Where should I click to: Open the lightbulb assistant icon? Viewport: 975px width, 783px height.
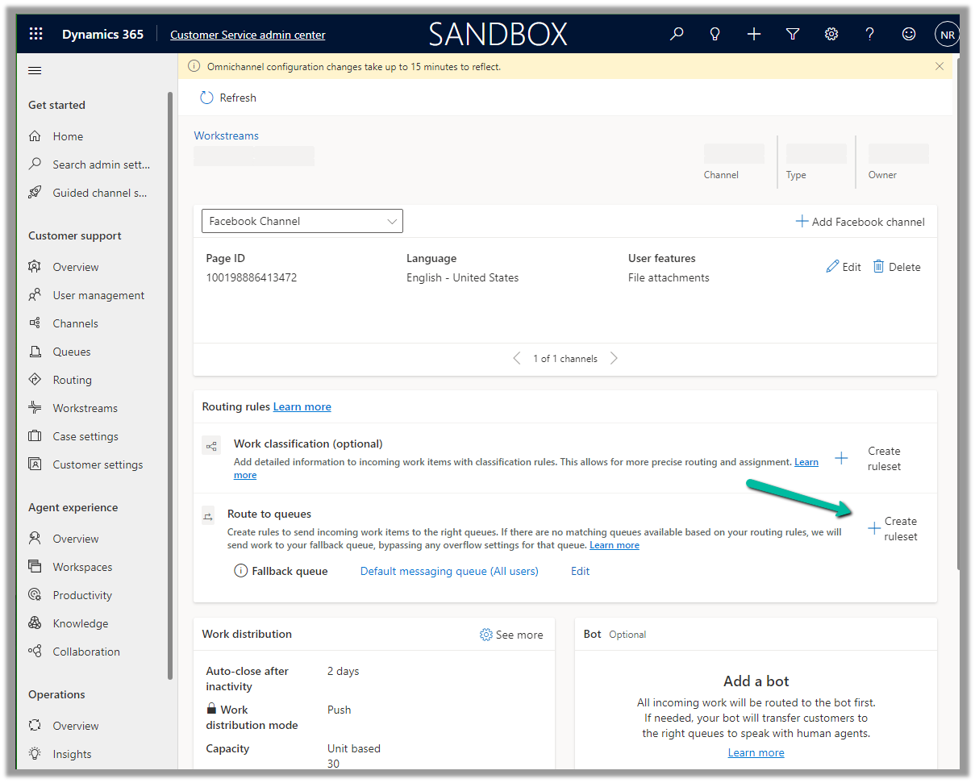[x=715, y=34]
